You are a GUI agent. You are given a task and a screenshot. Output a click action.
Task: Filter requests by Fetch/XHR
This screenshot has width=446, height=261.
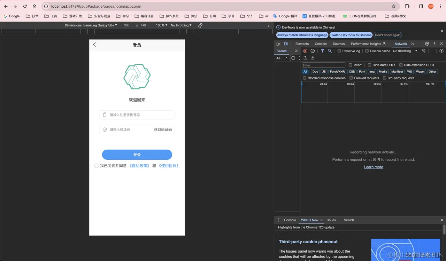click(x=337, y=72)
